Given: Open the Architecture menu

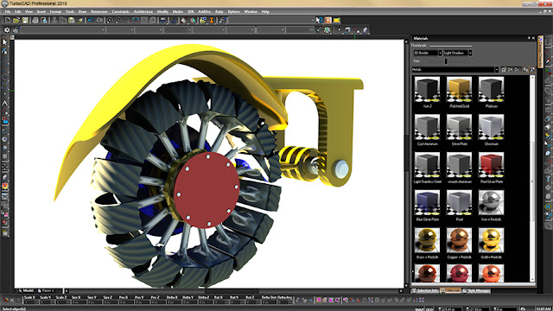Looking at the screenshot, I should (143, 11).
